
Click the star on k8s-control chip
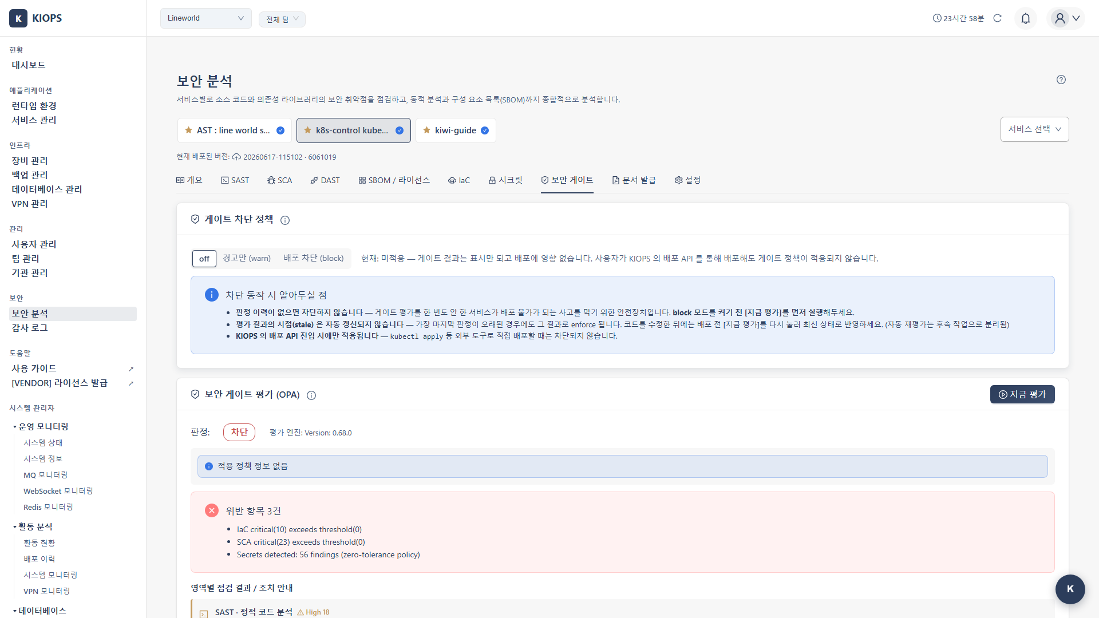(x=307, y=130)
